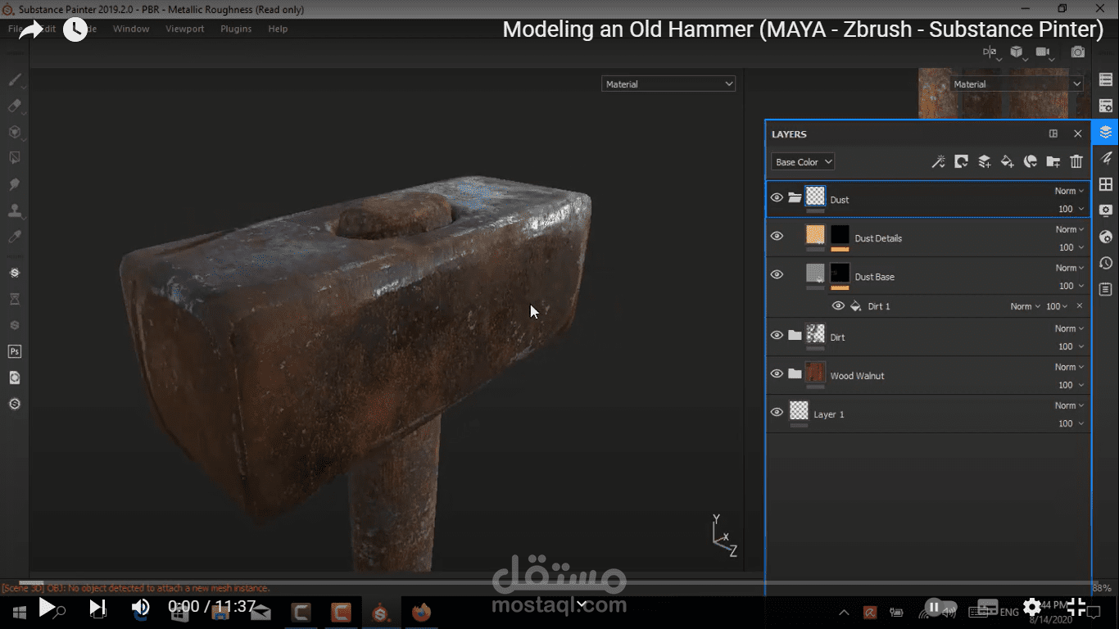Open the 3D cube view mode icon
1119x629 pixels.
tap(1017, 52)
